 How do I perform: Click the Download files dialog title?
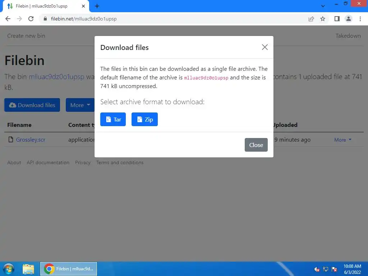124,47
